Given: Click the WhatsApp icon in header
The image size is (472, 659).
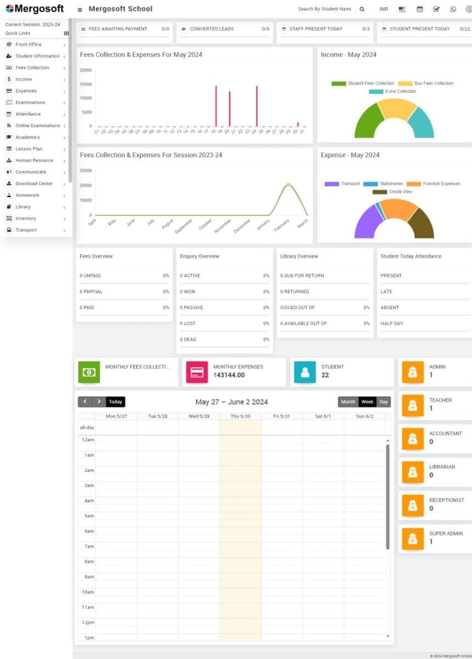Looking at the screenshot, I should pos(453,9).
